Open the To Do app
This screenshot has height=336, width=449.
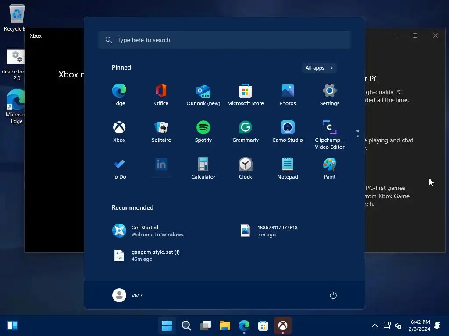coord(119,168)
